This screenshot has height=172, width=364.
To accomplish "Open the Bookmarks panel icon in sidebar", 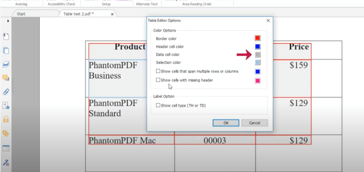I will click(6, 36).
